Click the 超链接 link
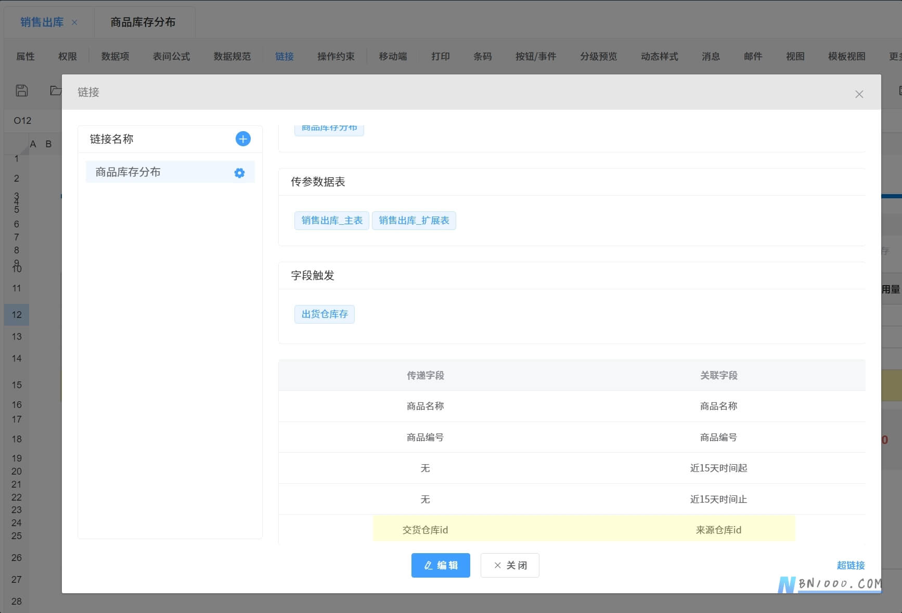This screenshot has height=613, width=902. pos(851,565)
